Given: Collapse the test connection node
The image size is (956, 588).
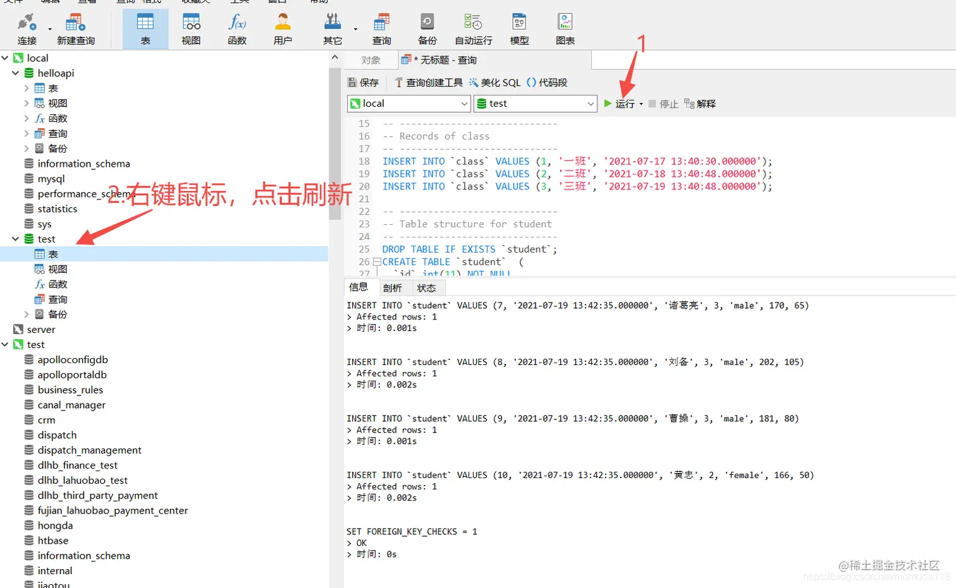Looking at the screenshot, I should click(x=5, y=345).
